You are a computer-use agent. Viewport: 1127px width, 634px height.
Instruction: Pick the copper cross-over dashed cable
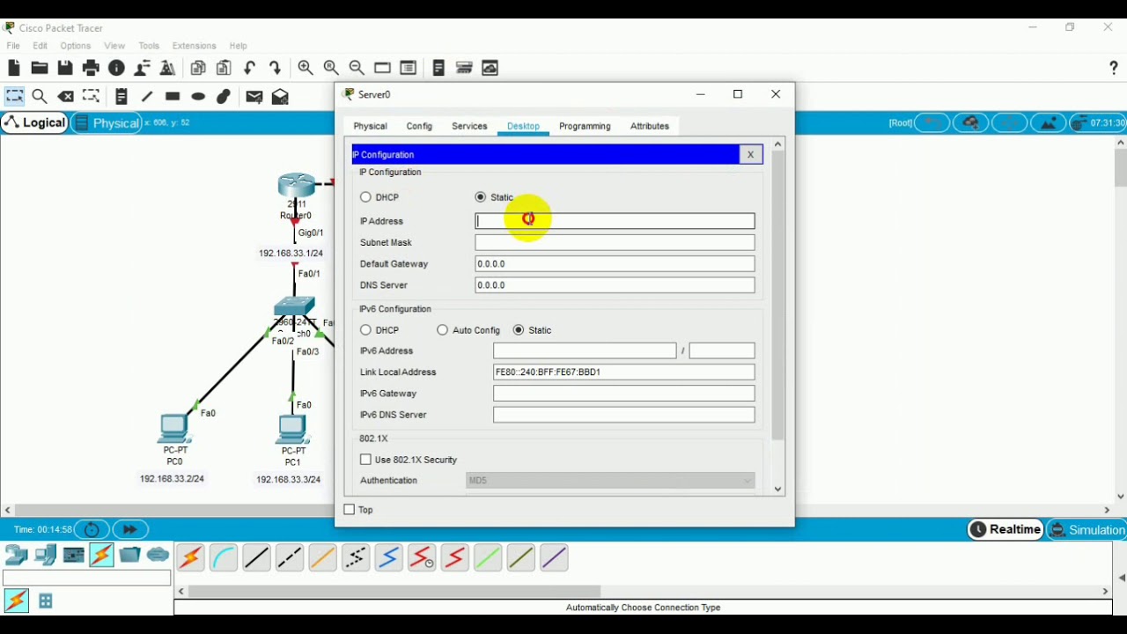[x=290, y=557]
